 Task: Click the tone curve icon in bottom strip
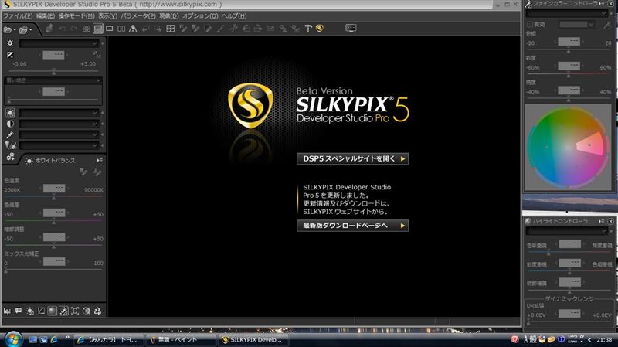point(41,311)
